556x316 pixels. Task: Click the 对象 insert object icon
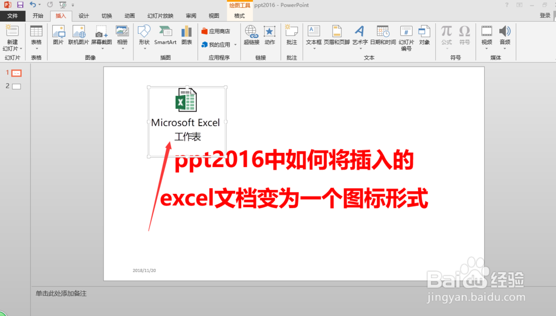point(424,31)
